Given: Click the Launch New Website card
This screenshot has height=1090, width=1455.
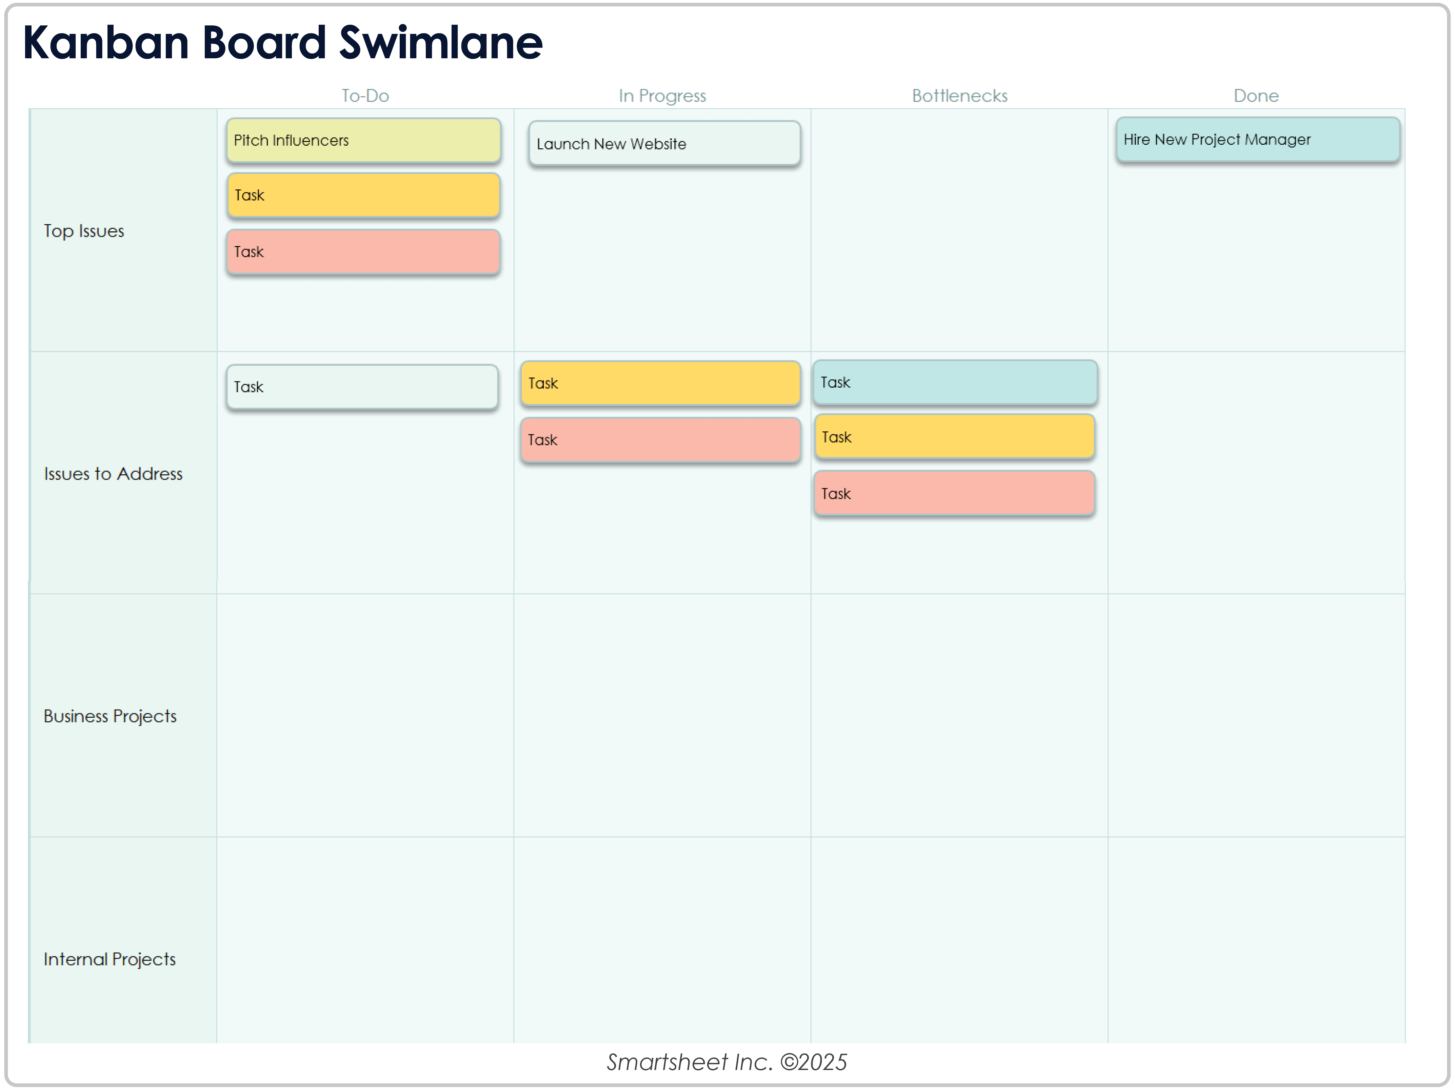Looking at the screenshot, I should [x=664, y=144].
